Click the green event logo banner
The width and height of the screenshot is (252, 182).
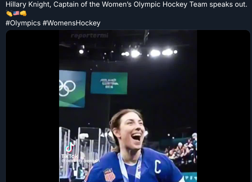[109, 83]
